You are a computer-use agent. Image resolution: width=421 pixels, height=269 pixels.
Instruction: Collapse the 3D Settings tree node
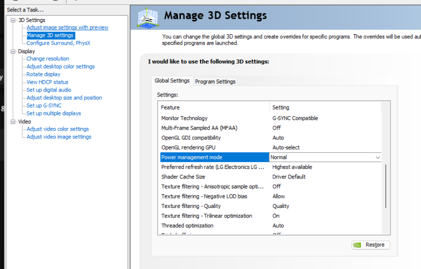[x=13, y=20]
